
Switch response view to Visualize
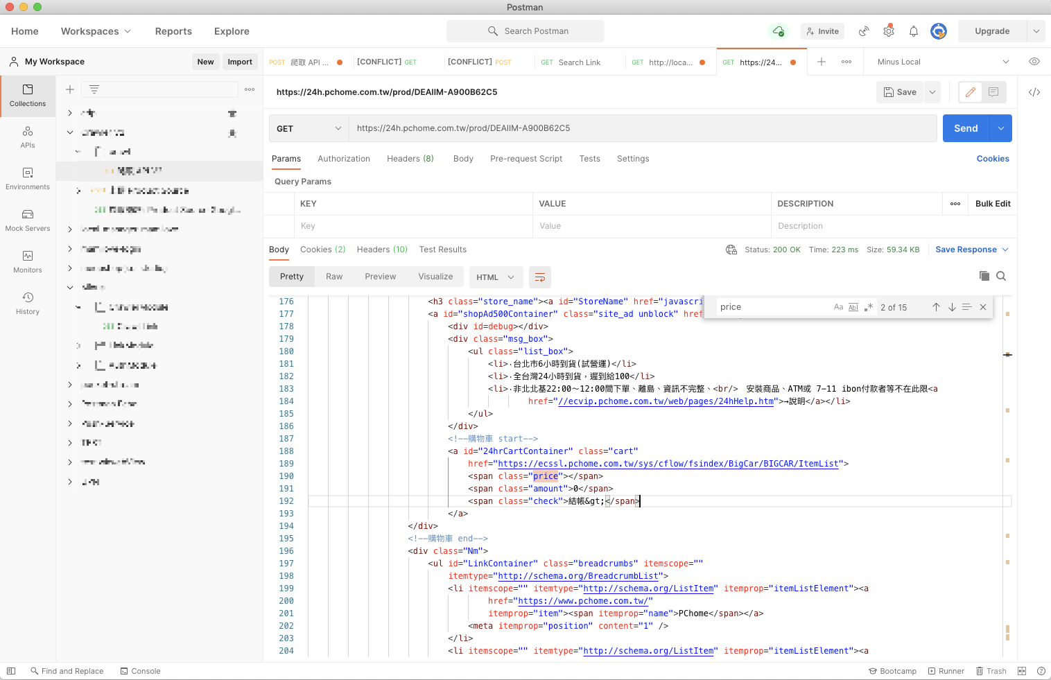pos(435,277)
